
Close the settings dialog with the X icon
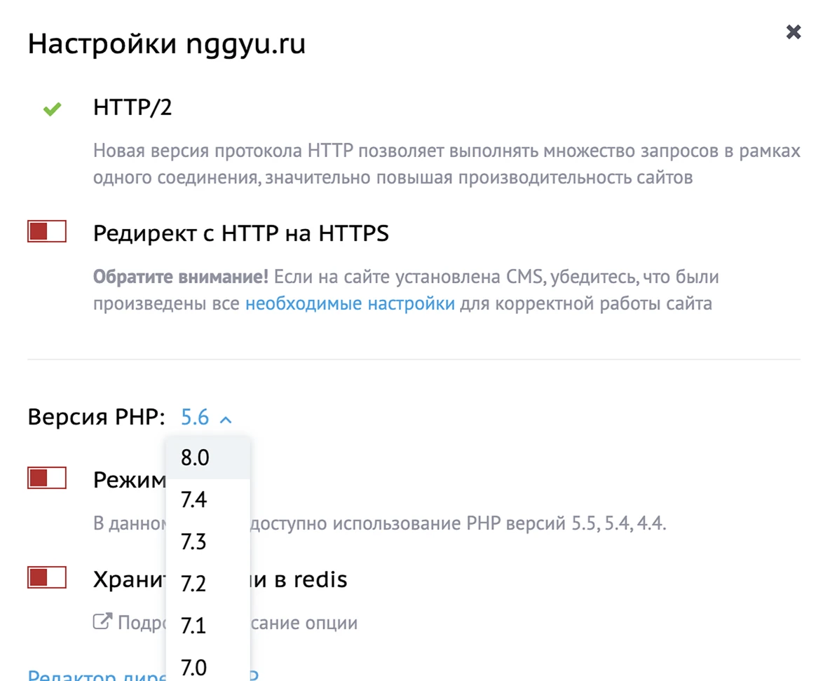pos(793,32)
